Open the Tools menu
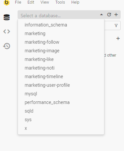Viewport: 124px width, 151px height. coord(60,2)
